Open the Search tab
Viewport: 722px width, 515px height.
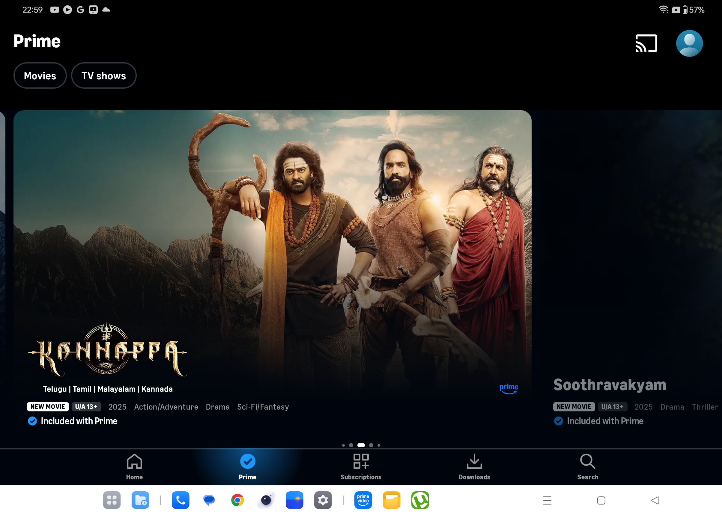588,467
